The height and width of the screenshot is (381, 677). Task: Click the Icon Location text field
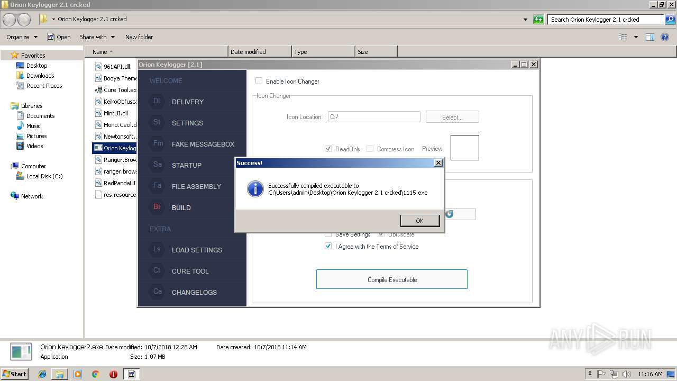(x=374, y=117)
